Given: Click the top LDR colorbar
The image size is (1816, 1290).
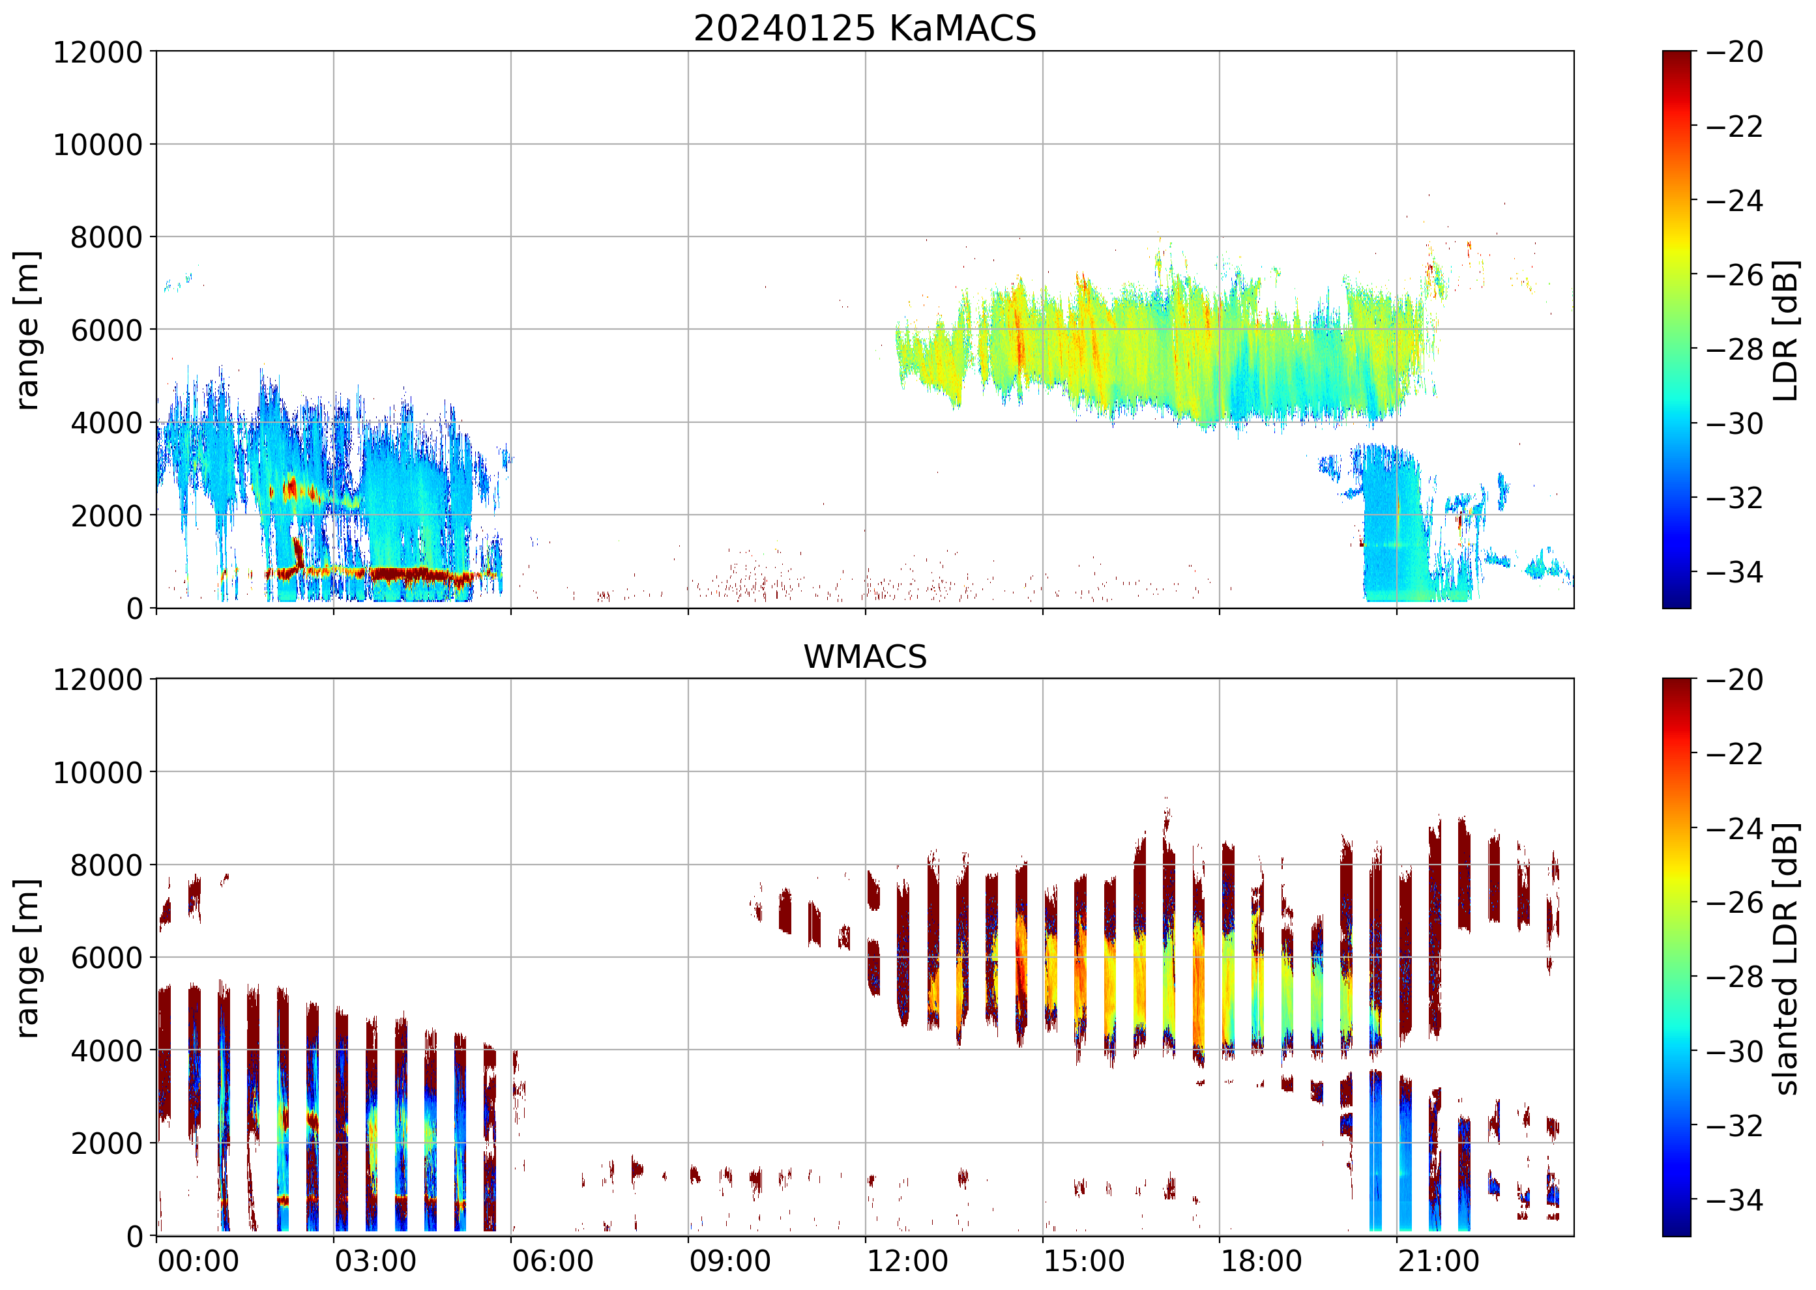Looking at the screenshot, I should pyautogui.click(x=1676, y=330).
